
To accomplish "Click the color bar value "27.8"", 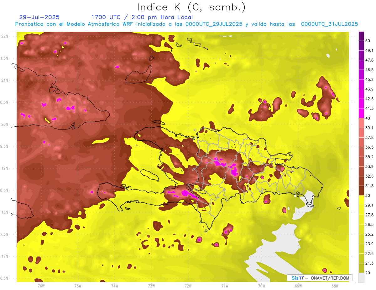I will 369,215.
